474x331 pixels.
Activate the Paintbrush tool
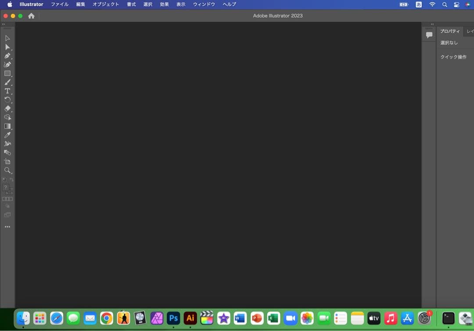(7, 82)
